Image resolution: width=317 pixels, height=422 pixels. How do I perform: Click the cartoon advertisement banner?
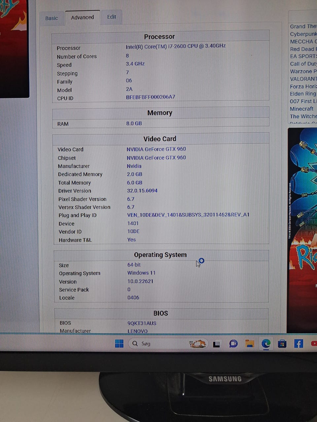302,230
